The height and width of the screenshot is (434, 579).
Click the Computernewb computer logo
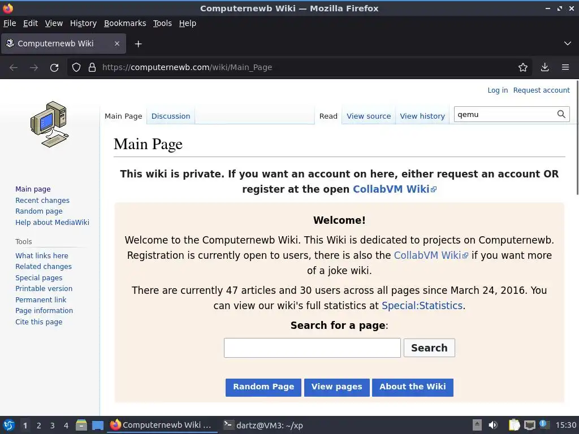click(50, 124)
